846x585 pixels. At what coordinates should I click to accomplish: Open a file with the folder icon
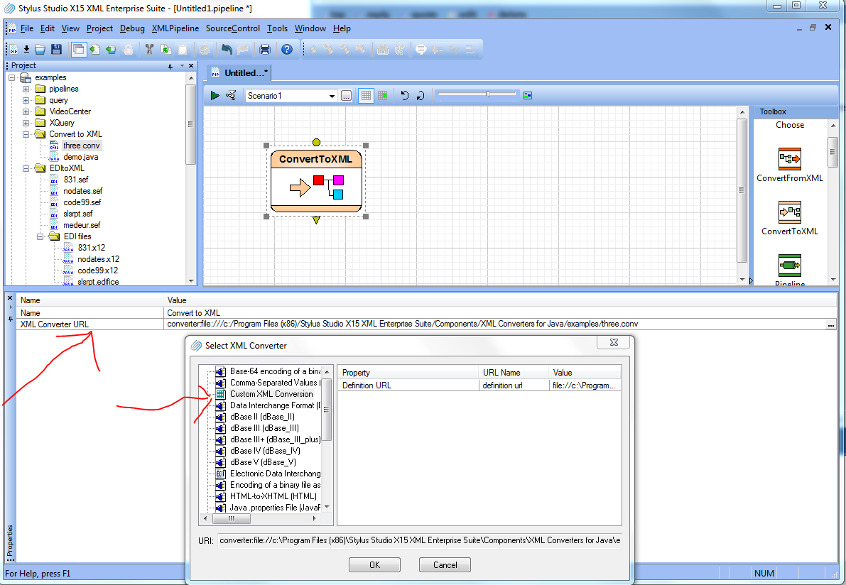pyautogui.click(x=40, y=50)
